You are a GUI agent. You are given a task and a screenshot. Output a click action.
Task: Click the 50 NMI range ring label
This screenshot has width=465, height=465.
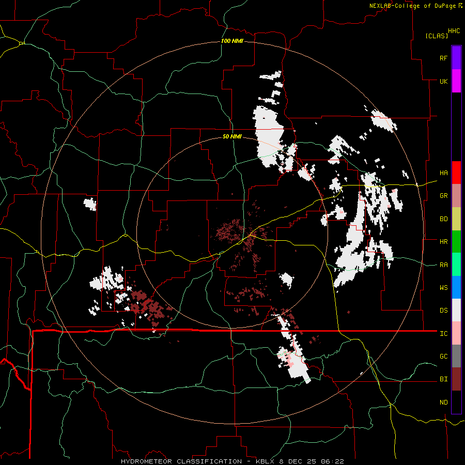point(232,136)
